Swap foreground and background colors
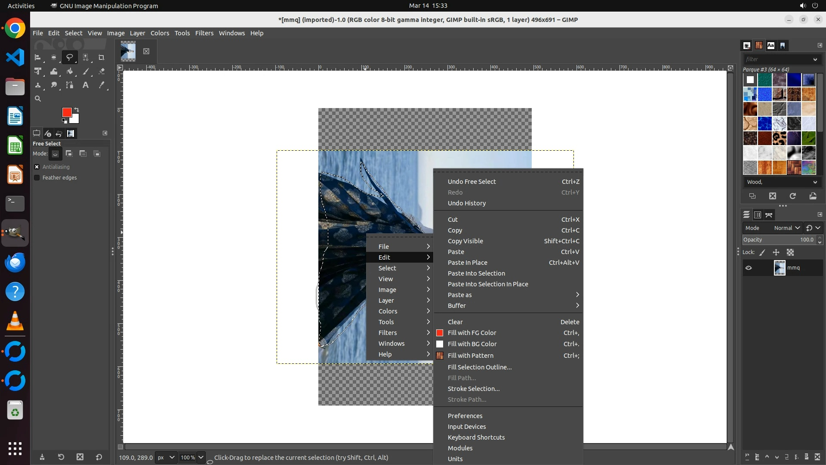Image resolution: width=826 pixels, height=465 pixels. 77,109
